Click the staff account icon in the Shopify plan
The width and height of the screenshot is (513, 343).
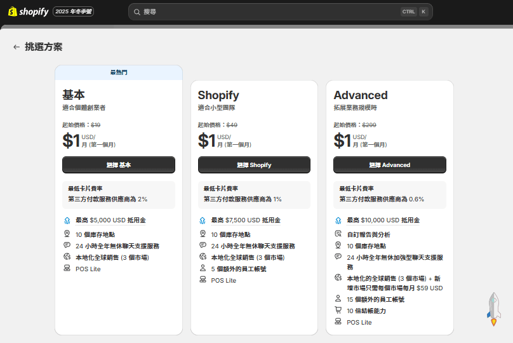pyautogui.click(x=203, y=268)
